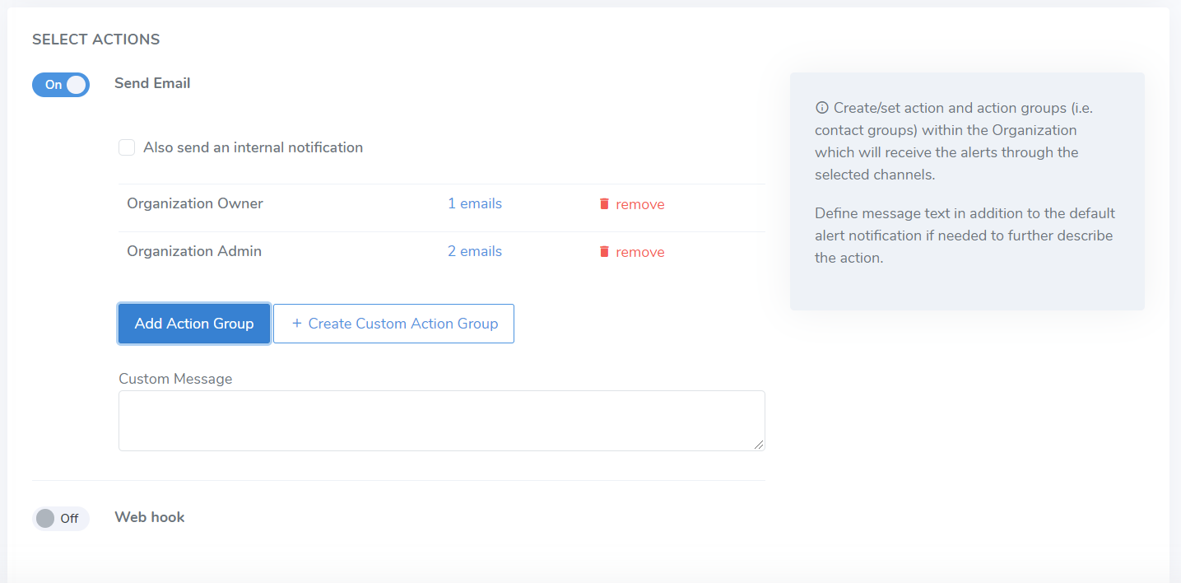Click trash icon in Organization Owner row
The height and width of the screenshot is (583, 1181).
tap(604, 203)
